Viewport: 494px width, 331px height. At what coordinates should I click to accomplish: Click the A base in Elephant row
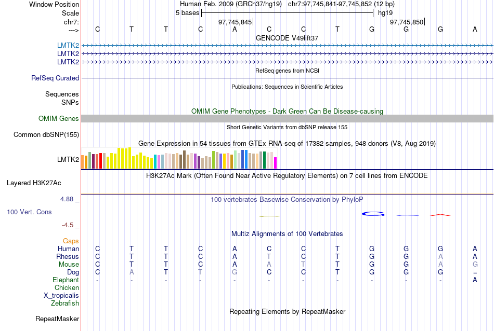pyautogui.click(x=475, y=280)
